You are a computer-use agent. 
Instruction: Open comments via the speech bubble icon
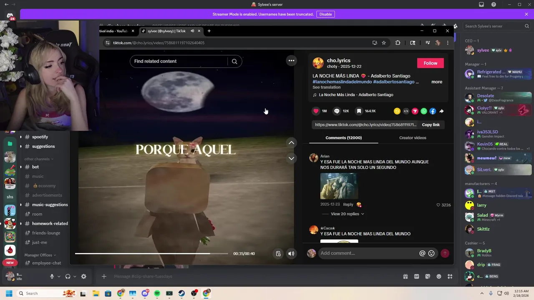coord(337,111)
